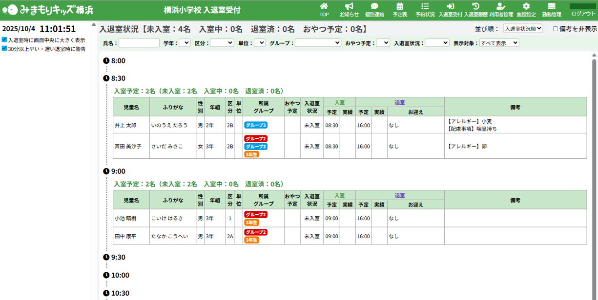Open 利用者管理 user icon

click(501, 7)
